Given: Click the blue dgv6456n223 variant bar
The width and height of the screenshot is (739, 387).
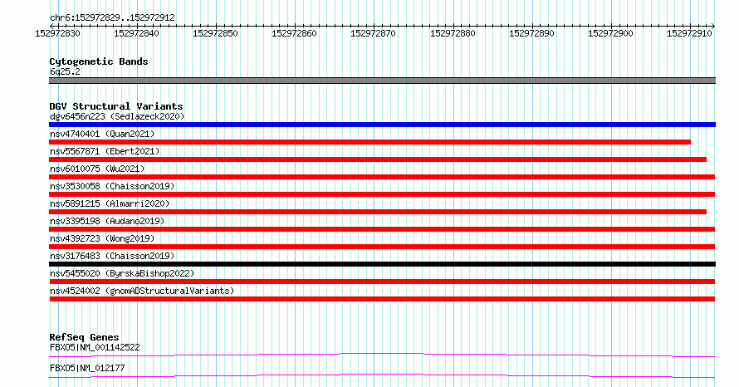Looking at the screenshot, I should click(x=382, y=125).
